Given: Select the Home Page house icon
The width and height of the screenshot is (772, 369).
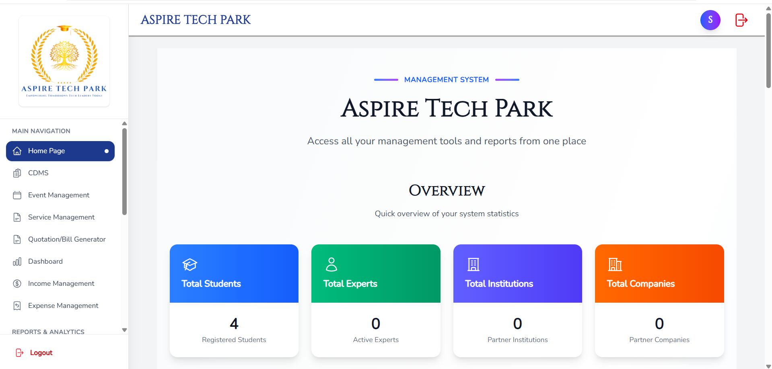Looking at the screenshot, I should pyautogui.click(x=17, y=151).
